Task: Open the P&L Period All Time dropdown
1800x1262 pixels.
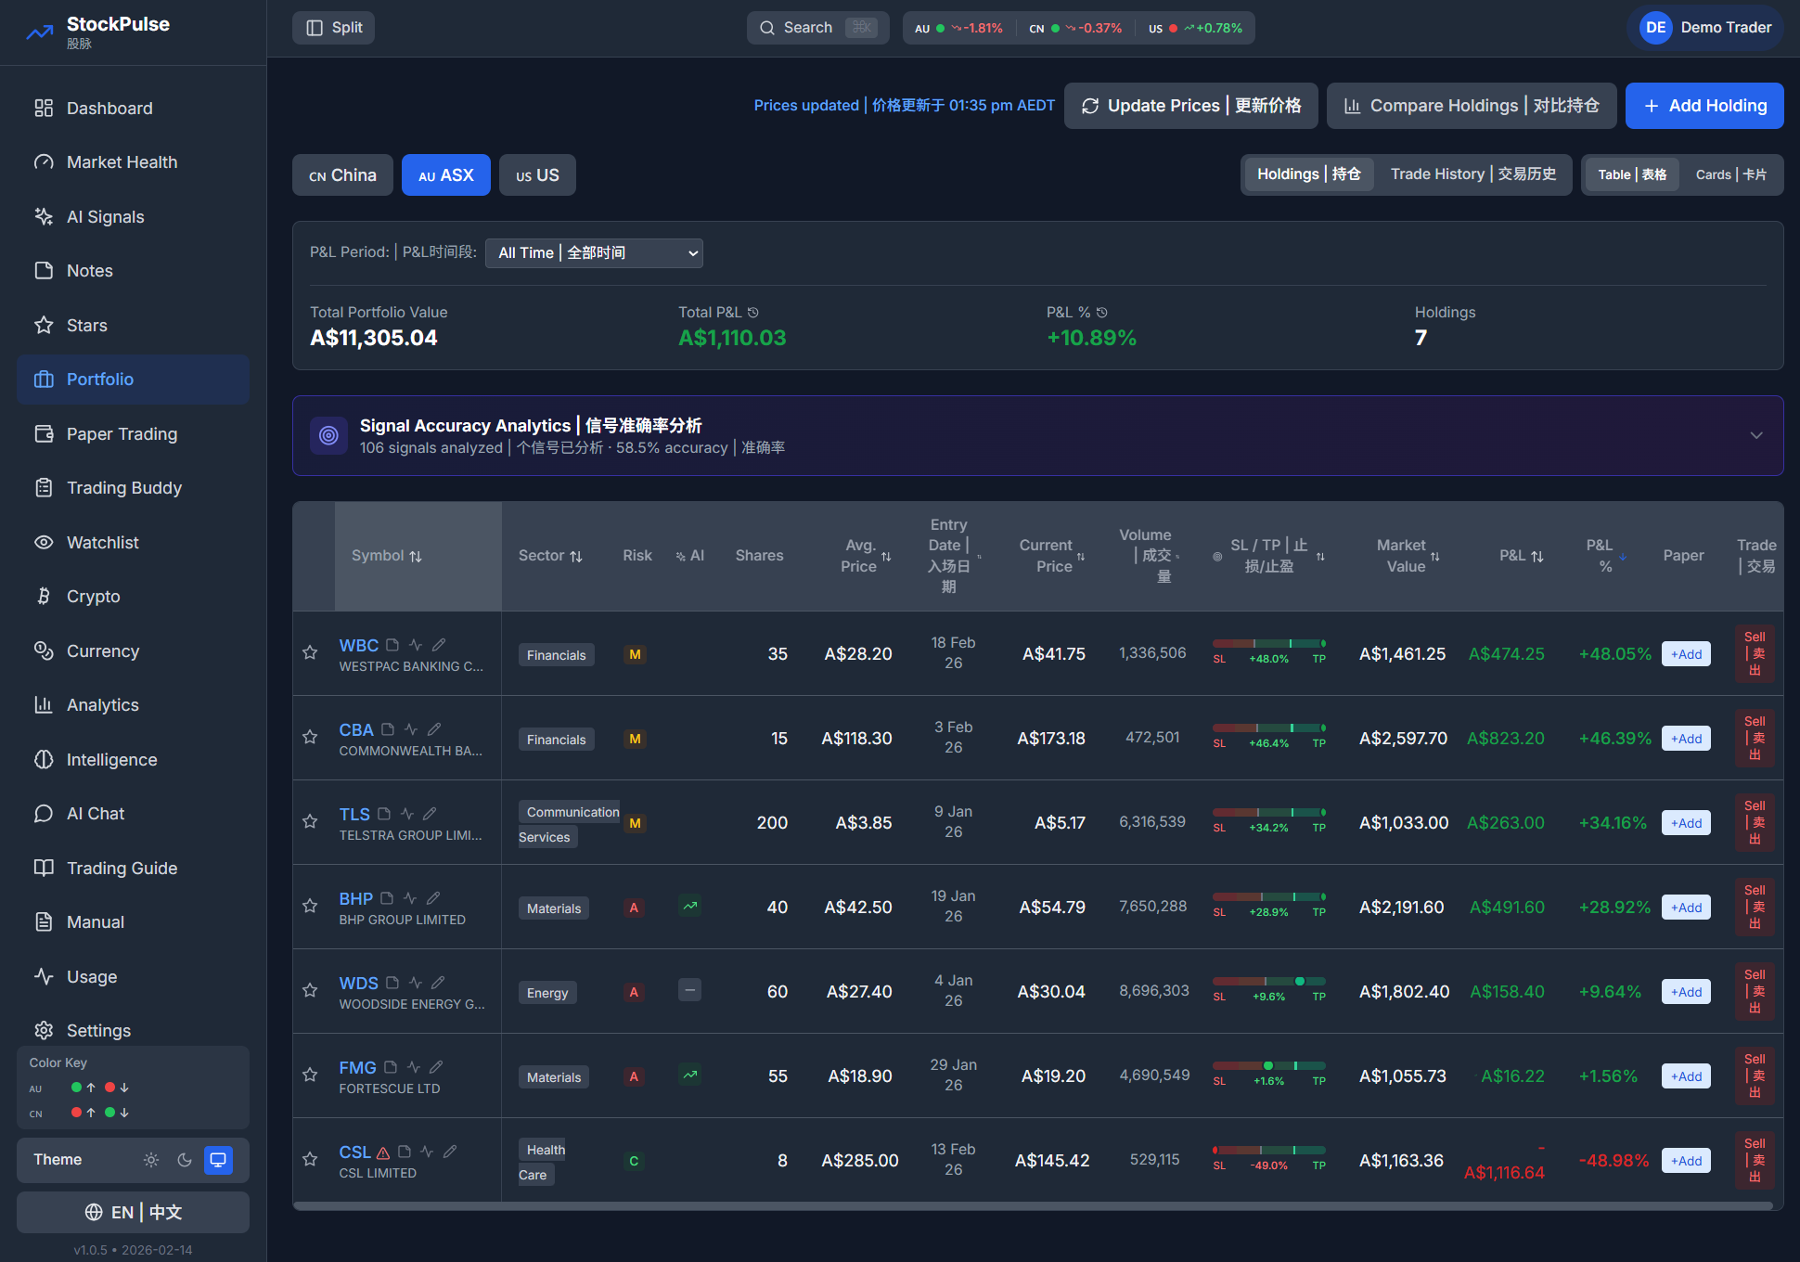Action: [593, 252]
